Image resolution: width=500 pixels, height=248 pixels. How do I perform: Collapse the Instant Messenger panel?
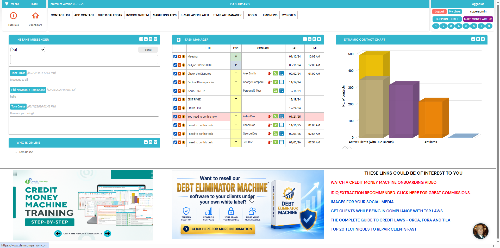point(146,39)
